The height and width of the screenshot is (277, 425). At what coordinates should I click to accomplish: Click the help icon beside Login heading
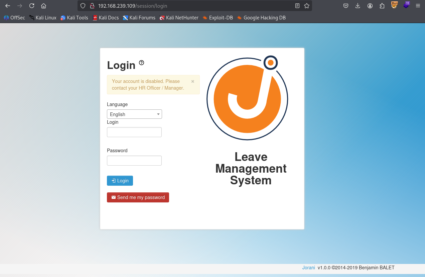tap(142, 63)
